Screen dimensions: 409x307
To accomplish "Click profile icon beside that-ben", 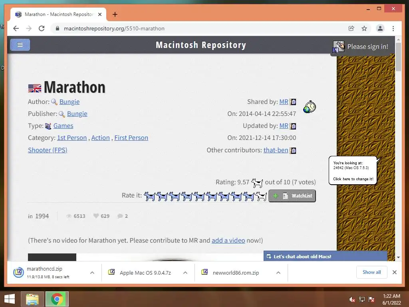I will pos(293,151).
